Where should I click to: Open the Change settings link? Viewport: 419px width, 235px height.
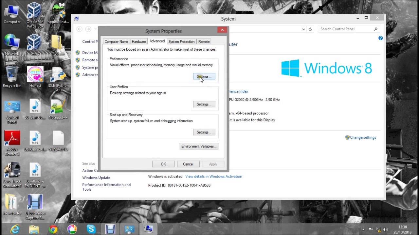363,137
